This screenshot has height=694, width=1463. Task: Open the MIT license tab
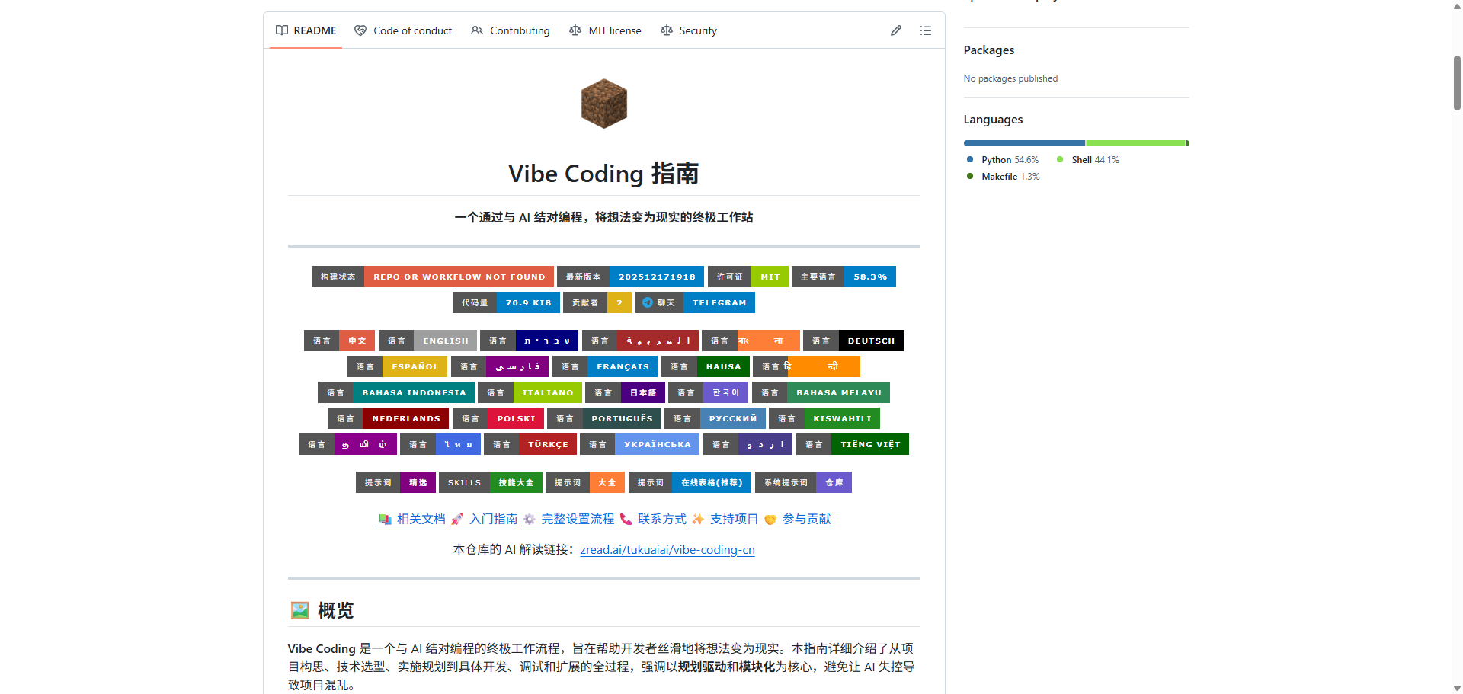pos(606,30)
